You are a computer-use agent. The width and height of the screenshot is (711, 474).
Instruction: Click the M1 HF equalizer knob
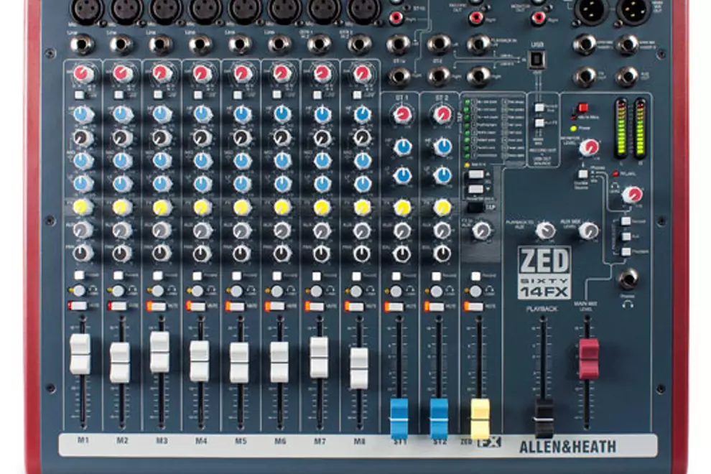pyautogui.click(x=81, y=112)
